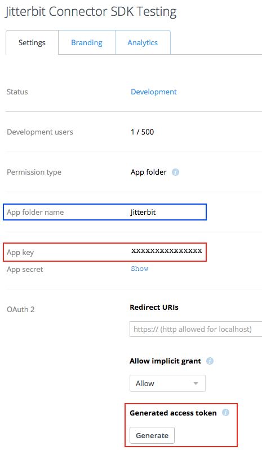Select the masked App key value

167,250
